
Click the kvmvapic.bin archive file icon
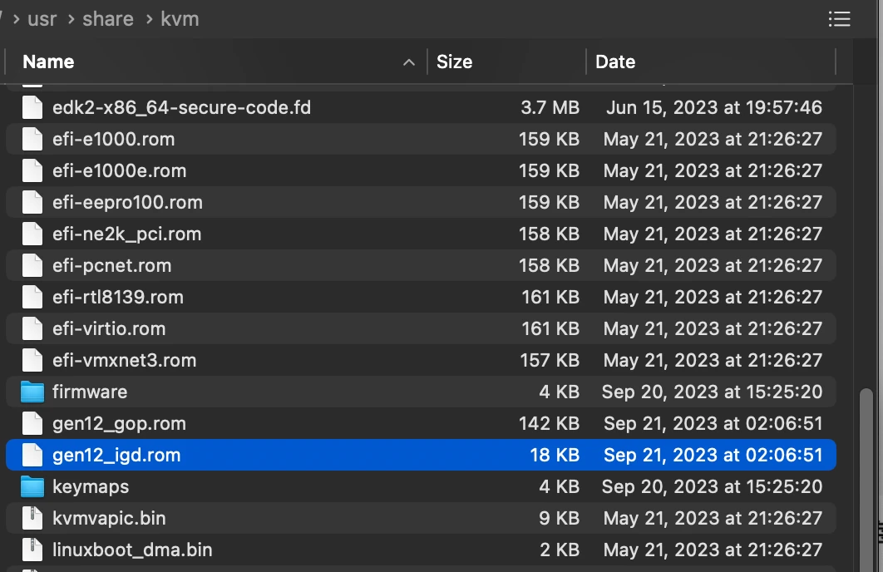32,518
